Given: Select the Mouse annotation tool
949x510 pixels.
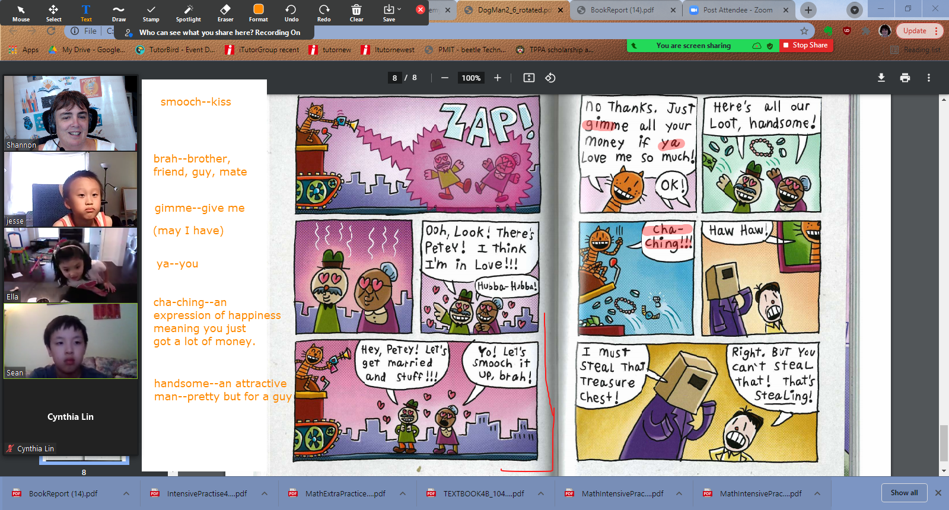Looking at the screenshot, I should tap(21, 13).
